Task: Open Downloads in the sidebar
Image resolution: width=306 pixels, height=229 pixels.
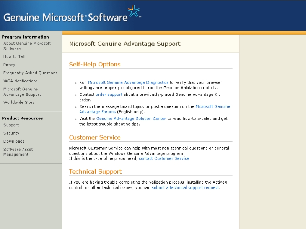Action: coord(14,141)
